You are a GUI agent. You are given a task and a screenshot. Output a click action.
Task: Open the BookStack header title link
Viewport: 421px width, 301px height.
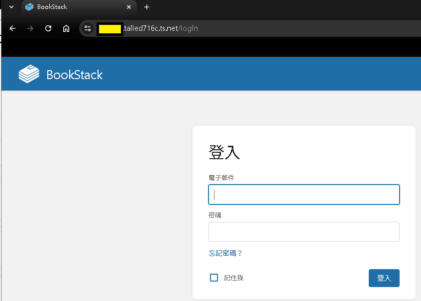click(x=74, y=75)
